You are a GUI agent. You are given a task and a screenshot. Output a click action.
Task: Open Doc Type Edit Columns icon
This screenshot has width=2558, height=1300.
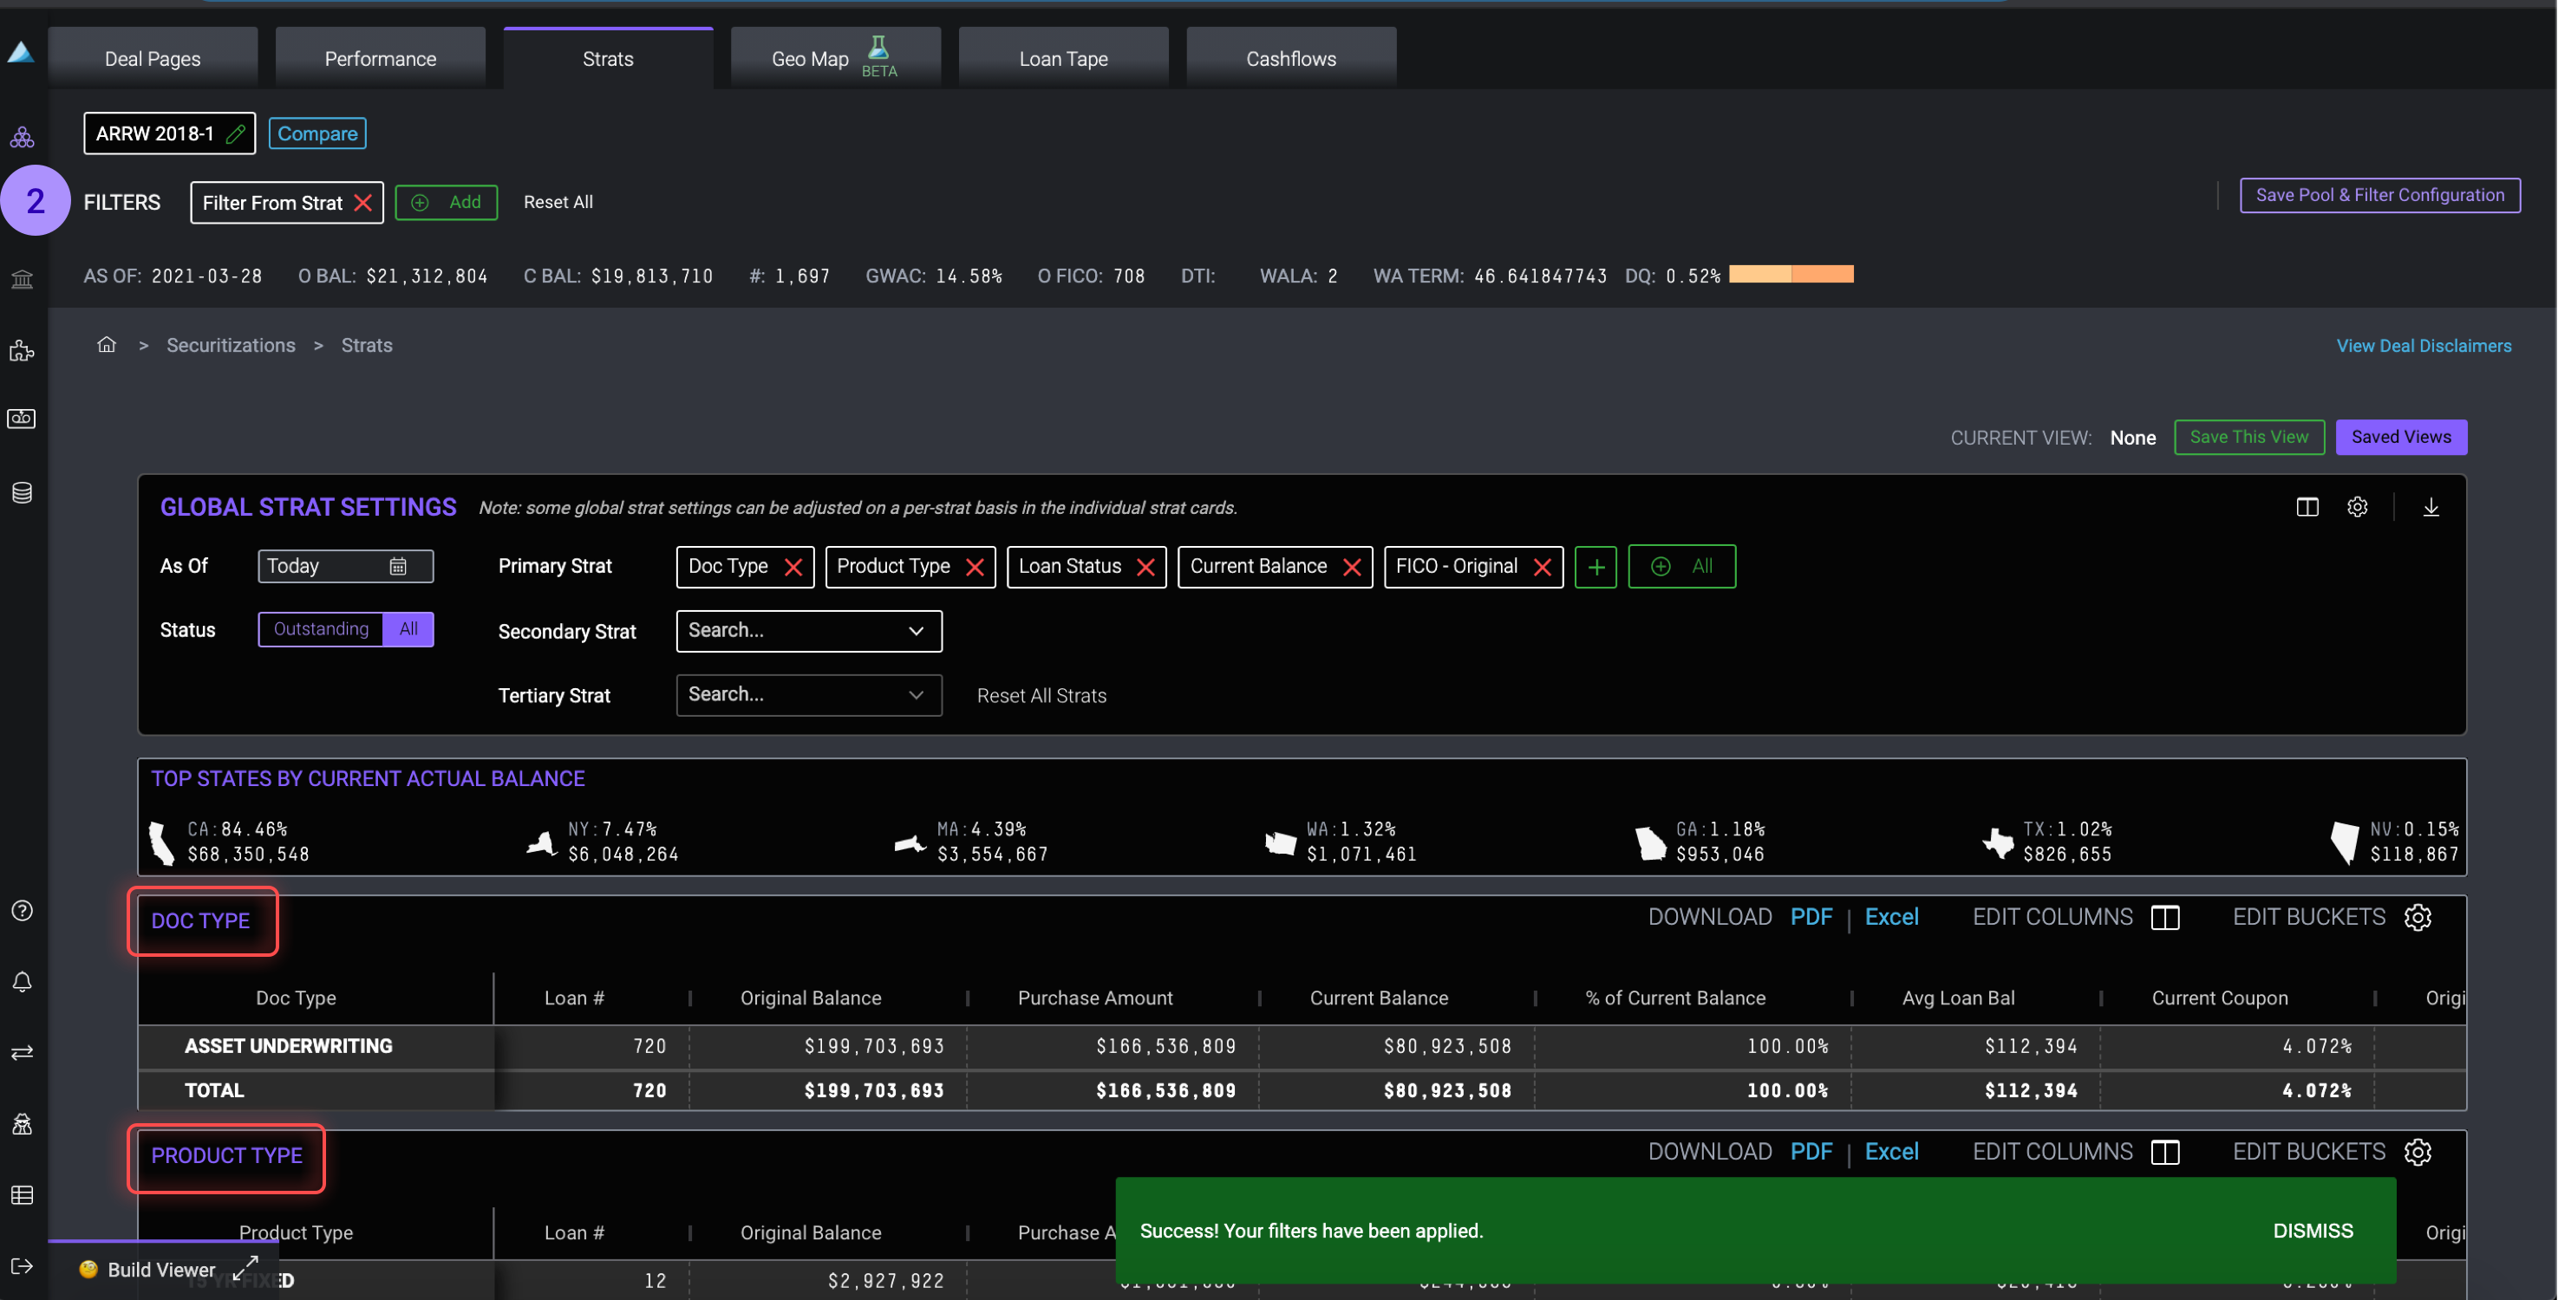pyautogui.click(x=2165, y=917)
